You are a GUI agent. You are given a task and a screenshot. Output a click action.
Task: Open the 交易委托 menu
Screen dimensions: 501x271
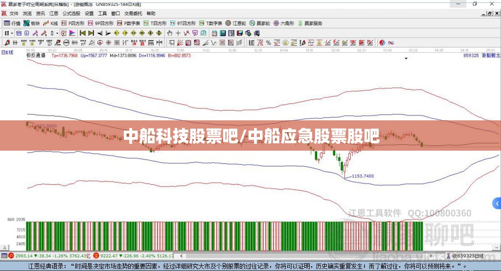(133, 13)
